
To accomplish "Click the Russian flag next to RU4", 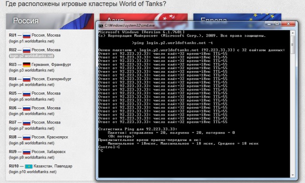I will point(27,79).
